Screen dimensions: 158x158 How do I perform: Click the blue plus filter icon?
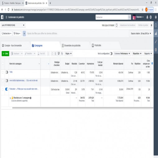24,34
